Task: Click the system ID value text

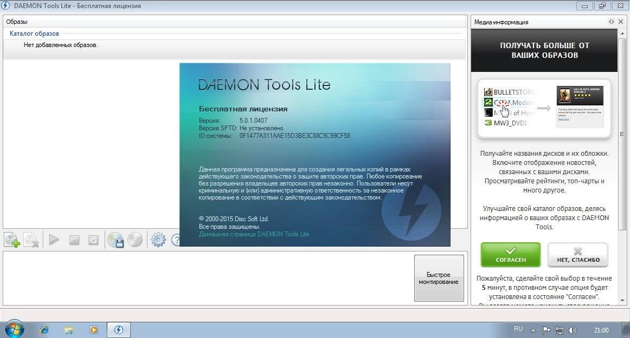Action: pos(294,136)
